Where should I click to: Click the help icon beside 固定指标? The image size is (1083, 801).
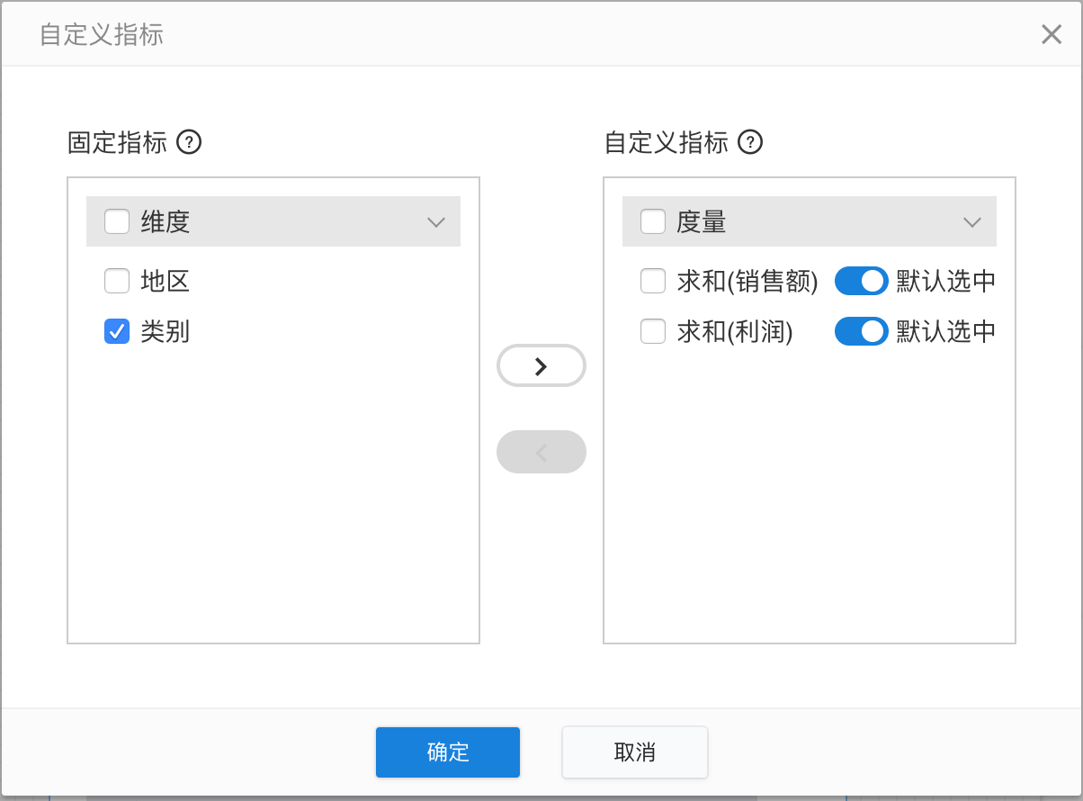tap(189, 142)
